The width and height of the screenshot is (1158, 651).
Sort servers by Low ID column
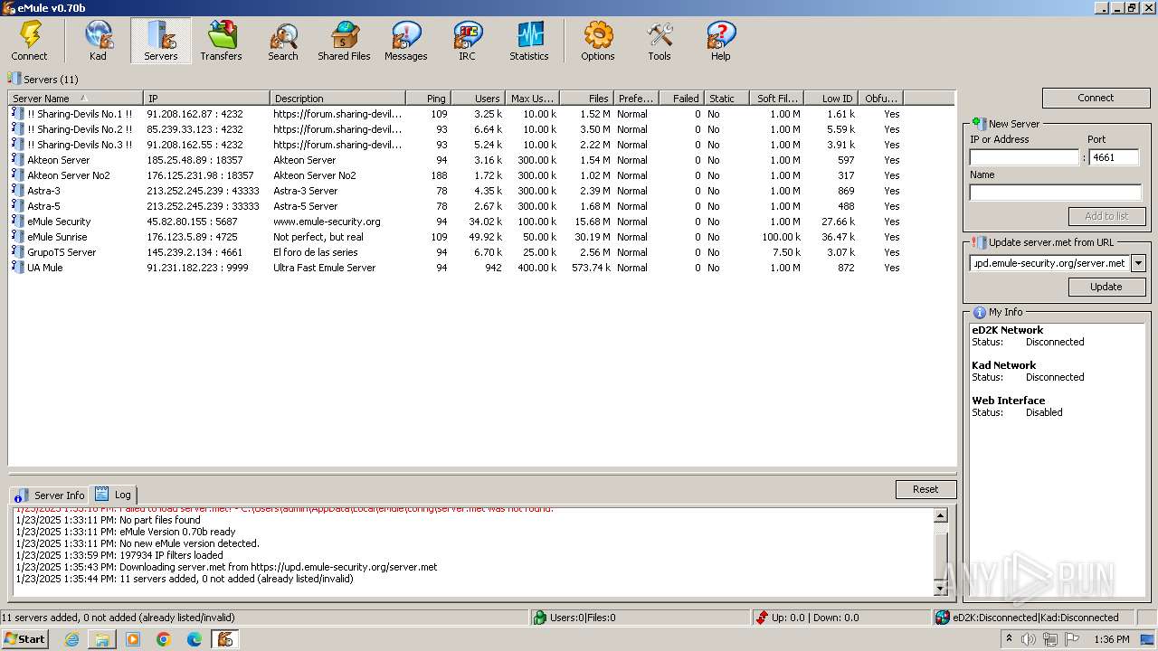pos(831,98)
